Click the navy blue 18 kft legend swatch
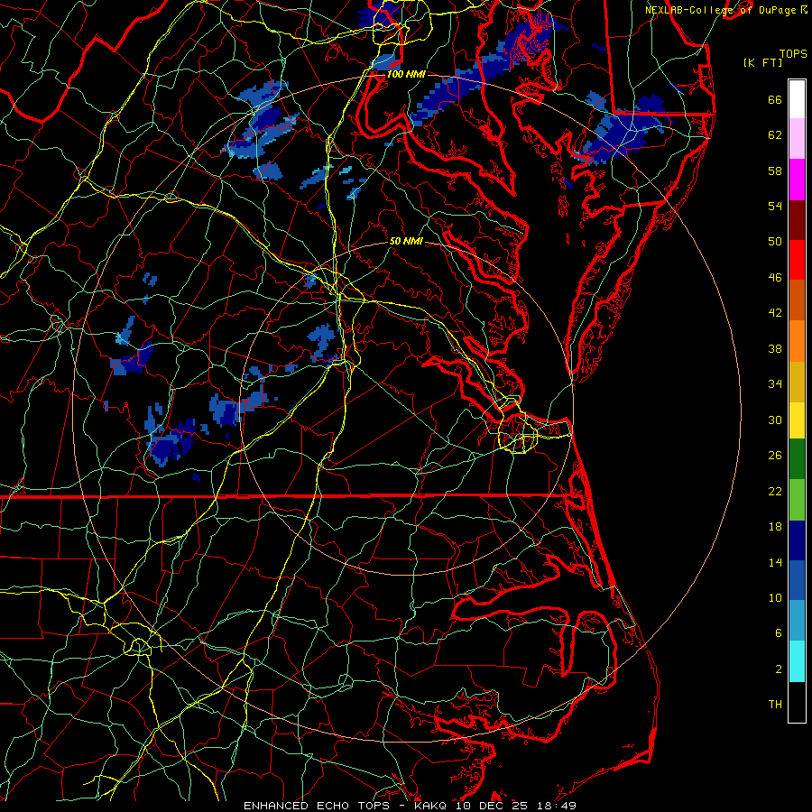 [x=797, y=540]
